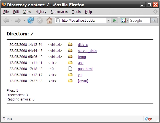Click the green Go arrow button
This screenshot has width=160, height=123.
point(114,20)
